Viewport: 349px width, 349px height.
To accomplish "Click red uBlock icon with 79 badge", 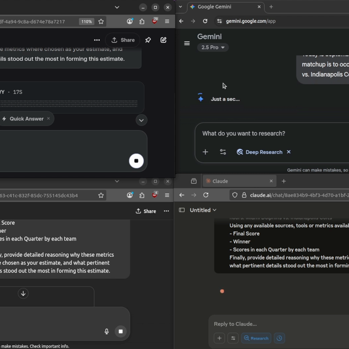I will [x=154, y=21].
